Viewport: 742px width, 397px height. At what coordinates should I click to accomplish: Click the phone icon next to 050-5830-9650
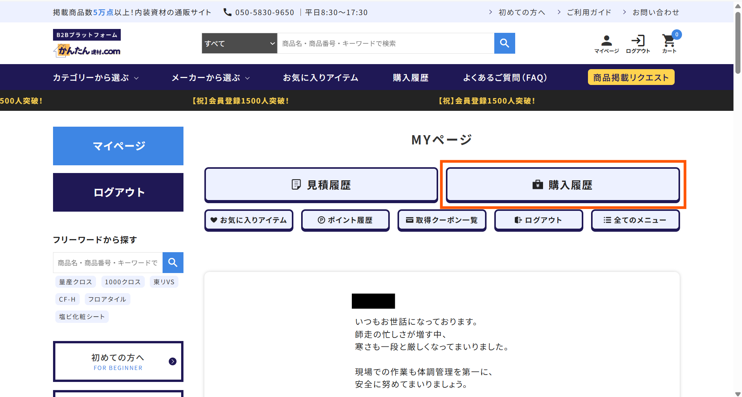point(227,12)
